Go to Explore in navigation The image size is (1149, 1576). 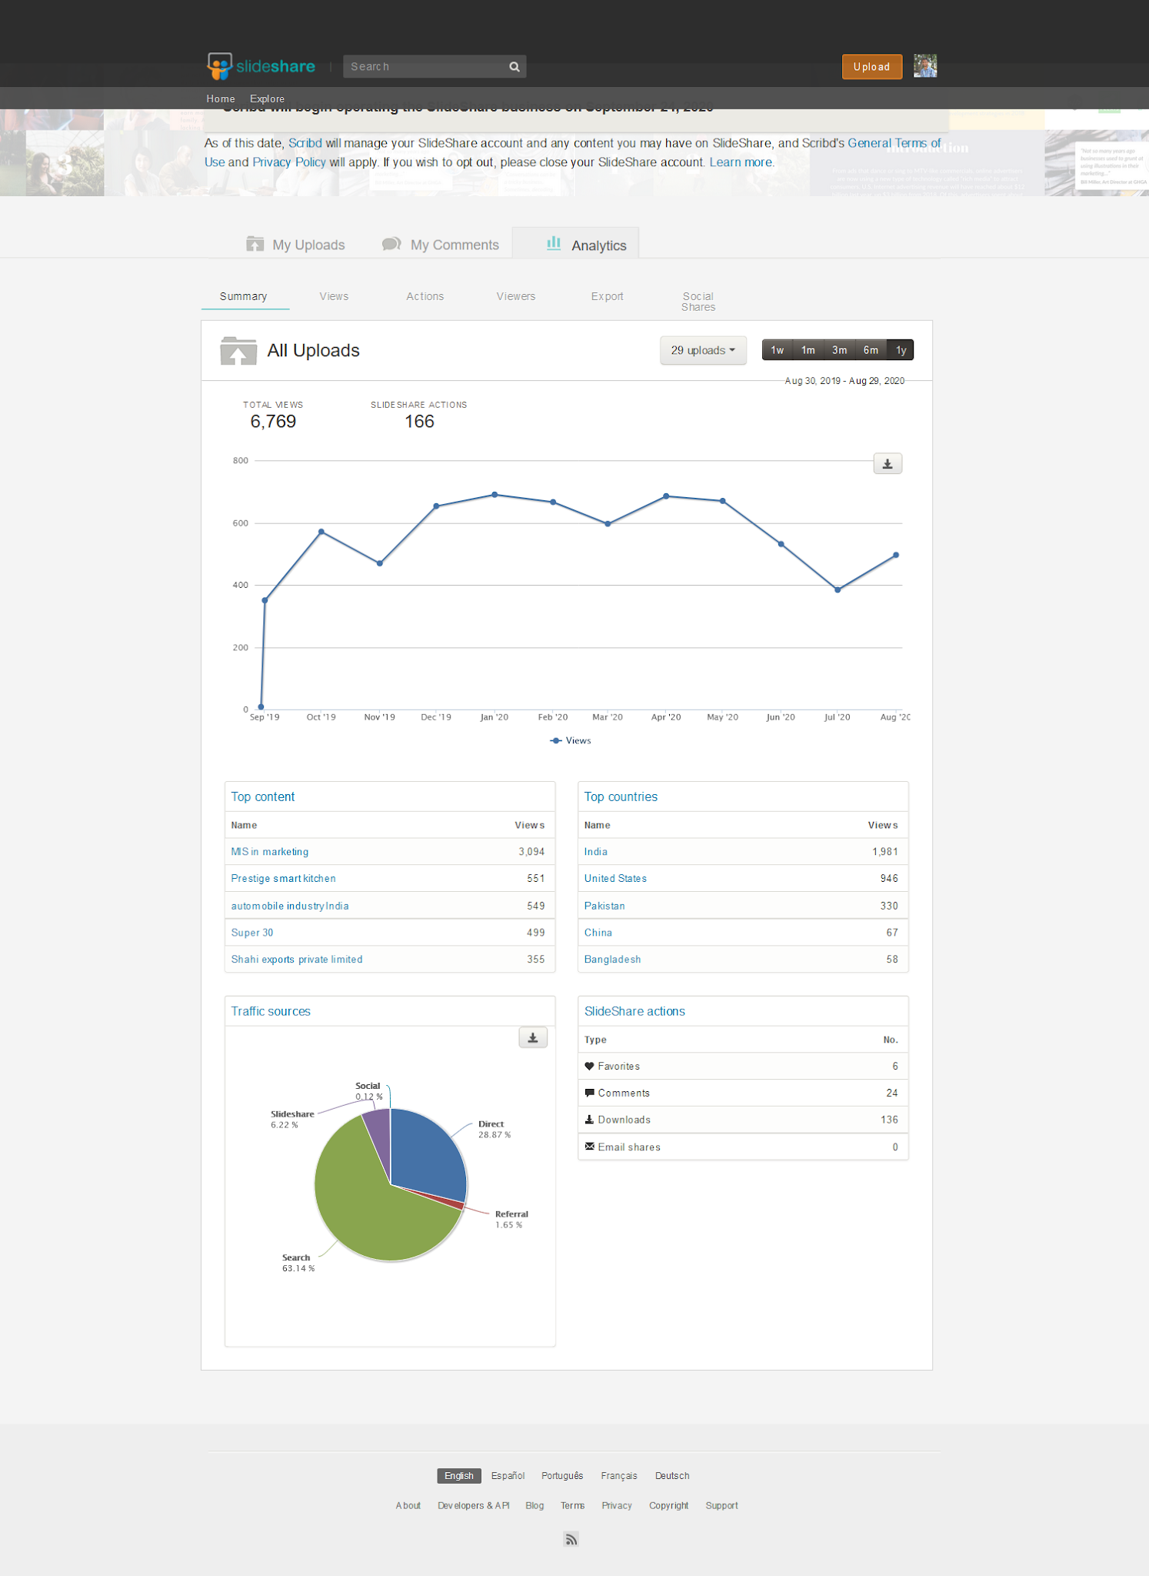click(x=267, y=98)
